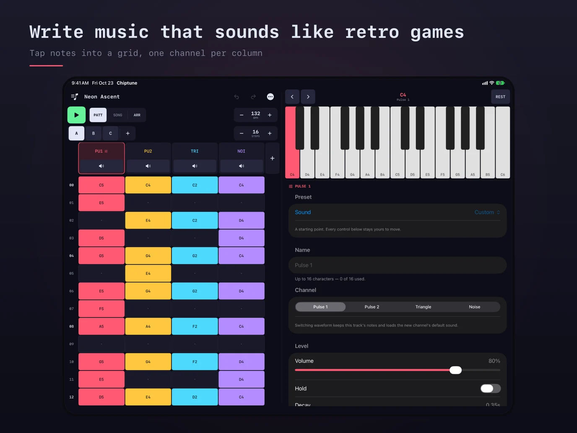Image resolution: width=577 pixels, height=433 pixels.
Task: Switch to the SONG view tab
Action: pos(118,115)
